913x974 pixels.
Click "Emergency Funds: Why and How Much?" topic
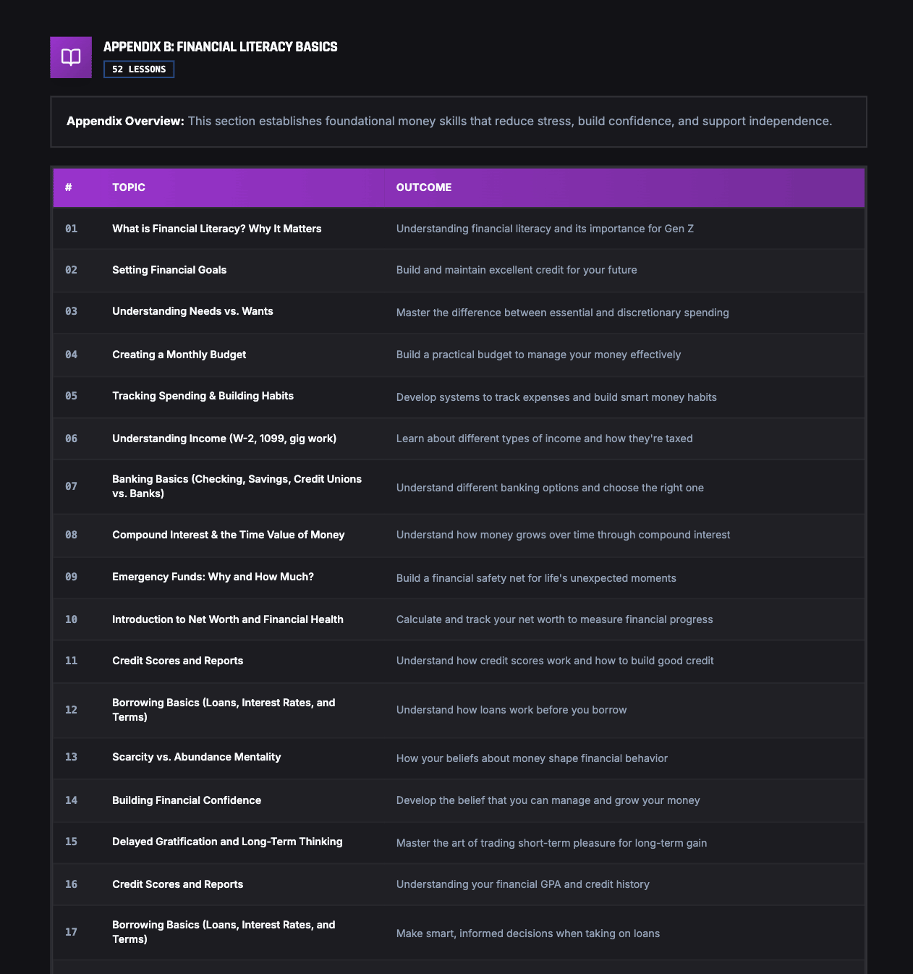coord(213,577)
